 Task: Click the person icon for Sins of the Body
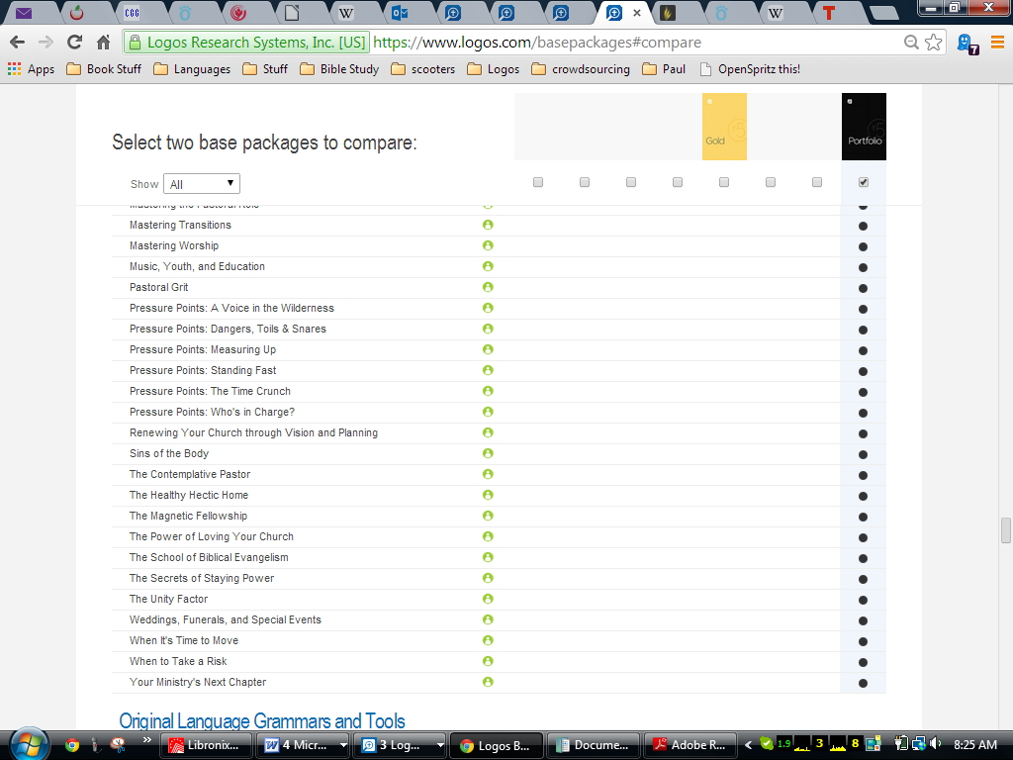tap(488, 453)
